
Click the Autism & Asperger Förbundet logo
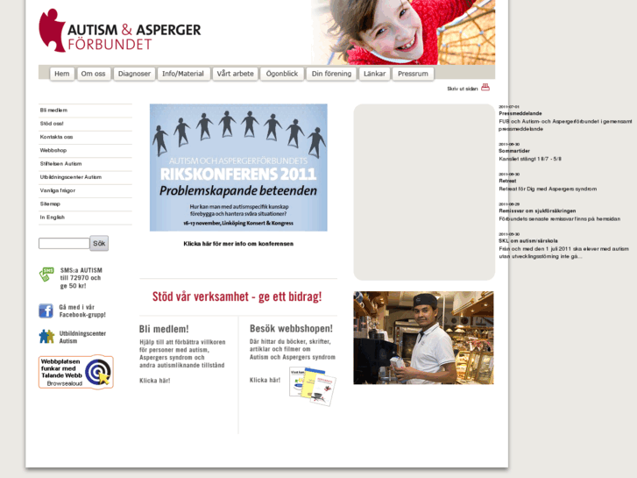pyautogui.click(x=120, y=31)
